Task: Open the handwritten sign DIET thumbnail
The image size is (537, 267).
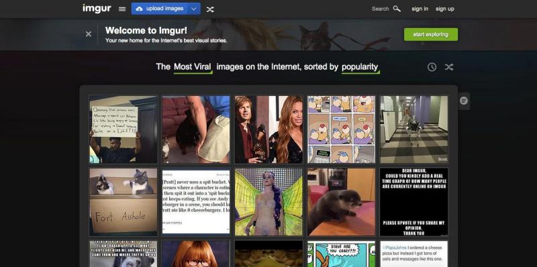Action: (124, 129)
